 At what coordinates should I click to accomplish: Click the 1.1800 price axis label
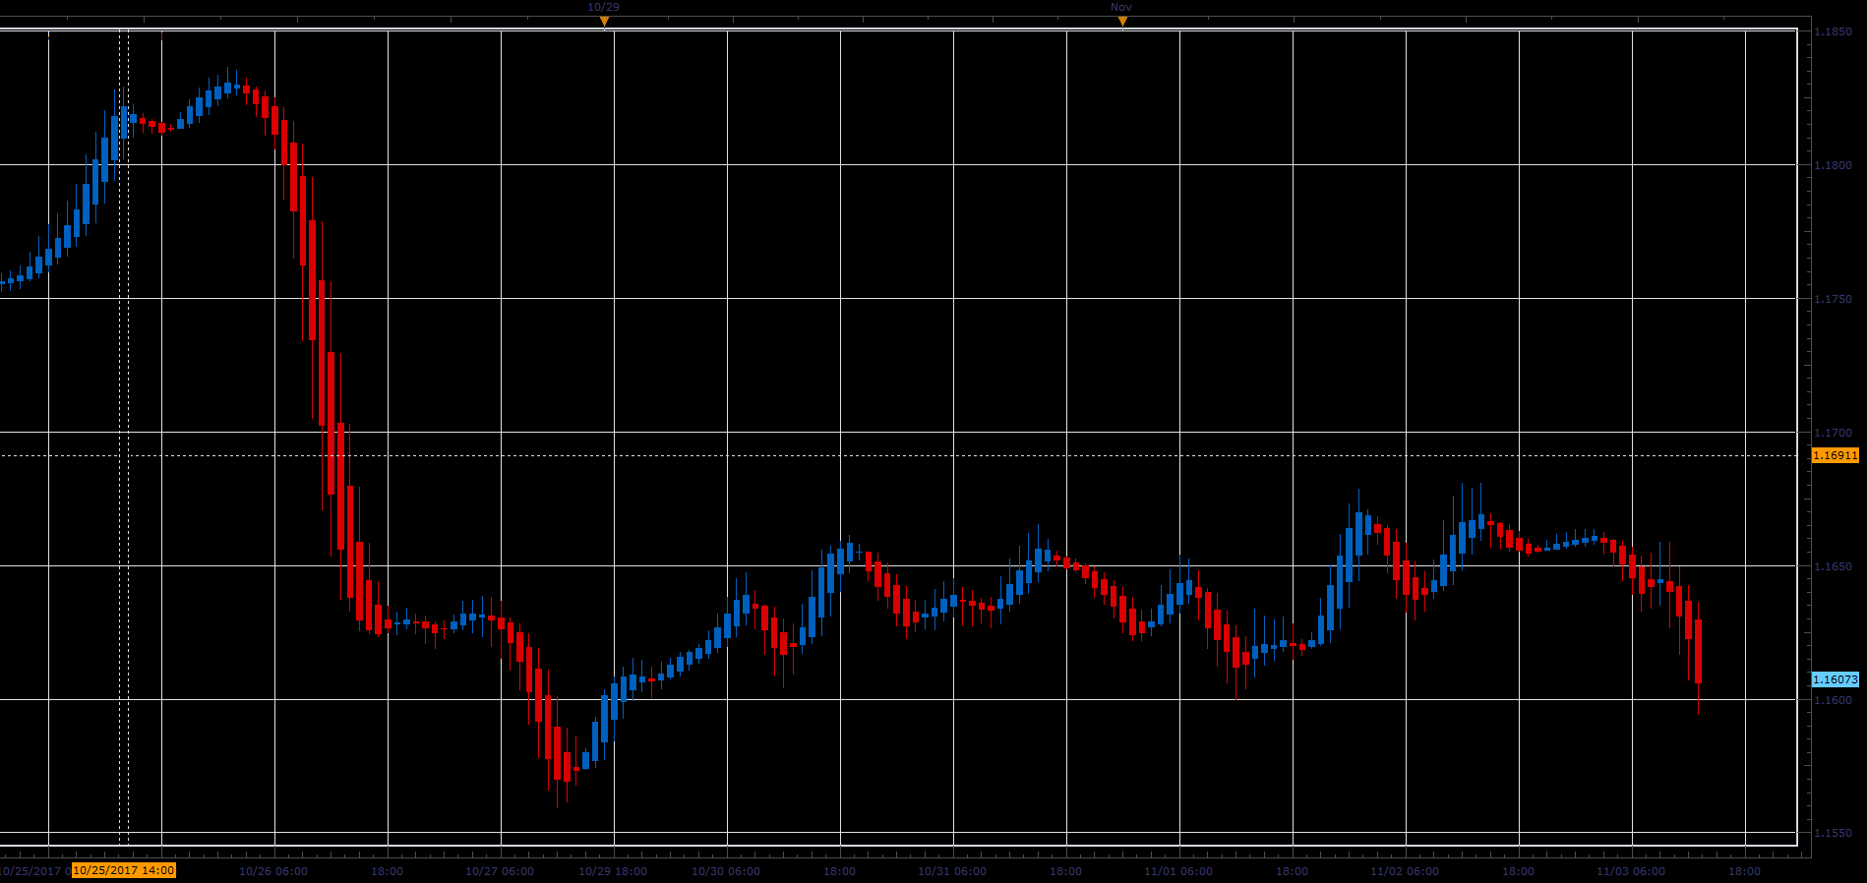[1833, 165]
